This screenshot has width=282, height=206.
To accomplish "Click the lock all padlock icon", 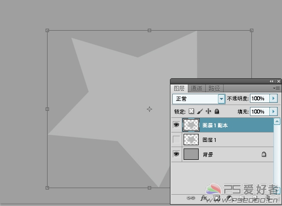I will click(x=217, y=111).
